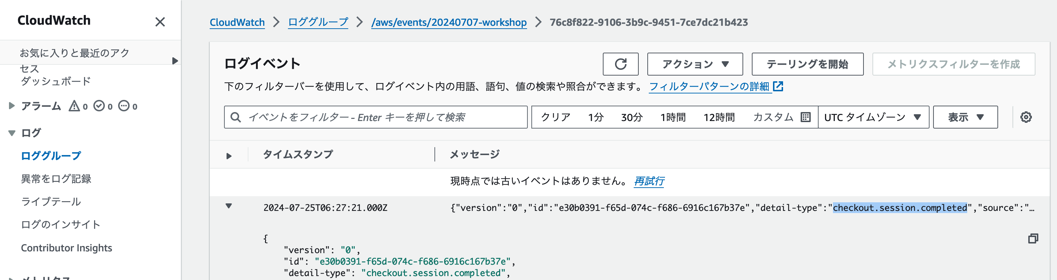Select ロググループ in the sidebar
The width and height of the screenshot is (1057, 280).
coord(51,155)
